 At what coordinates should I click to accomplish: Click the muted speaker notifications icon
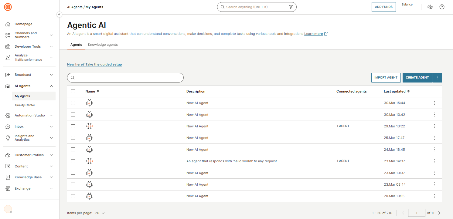pos(430,7)
